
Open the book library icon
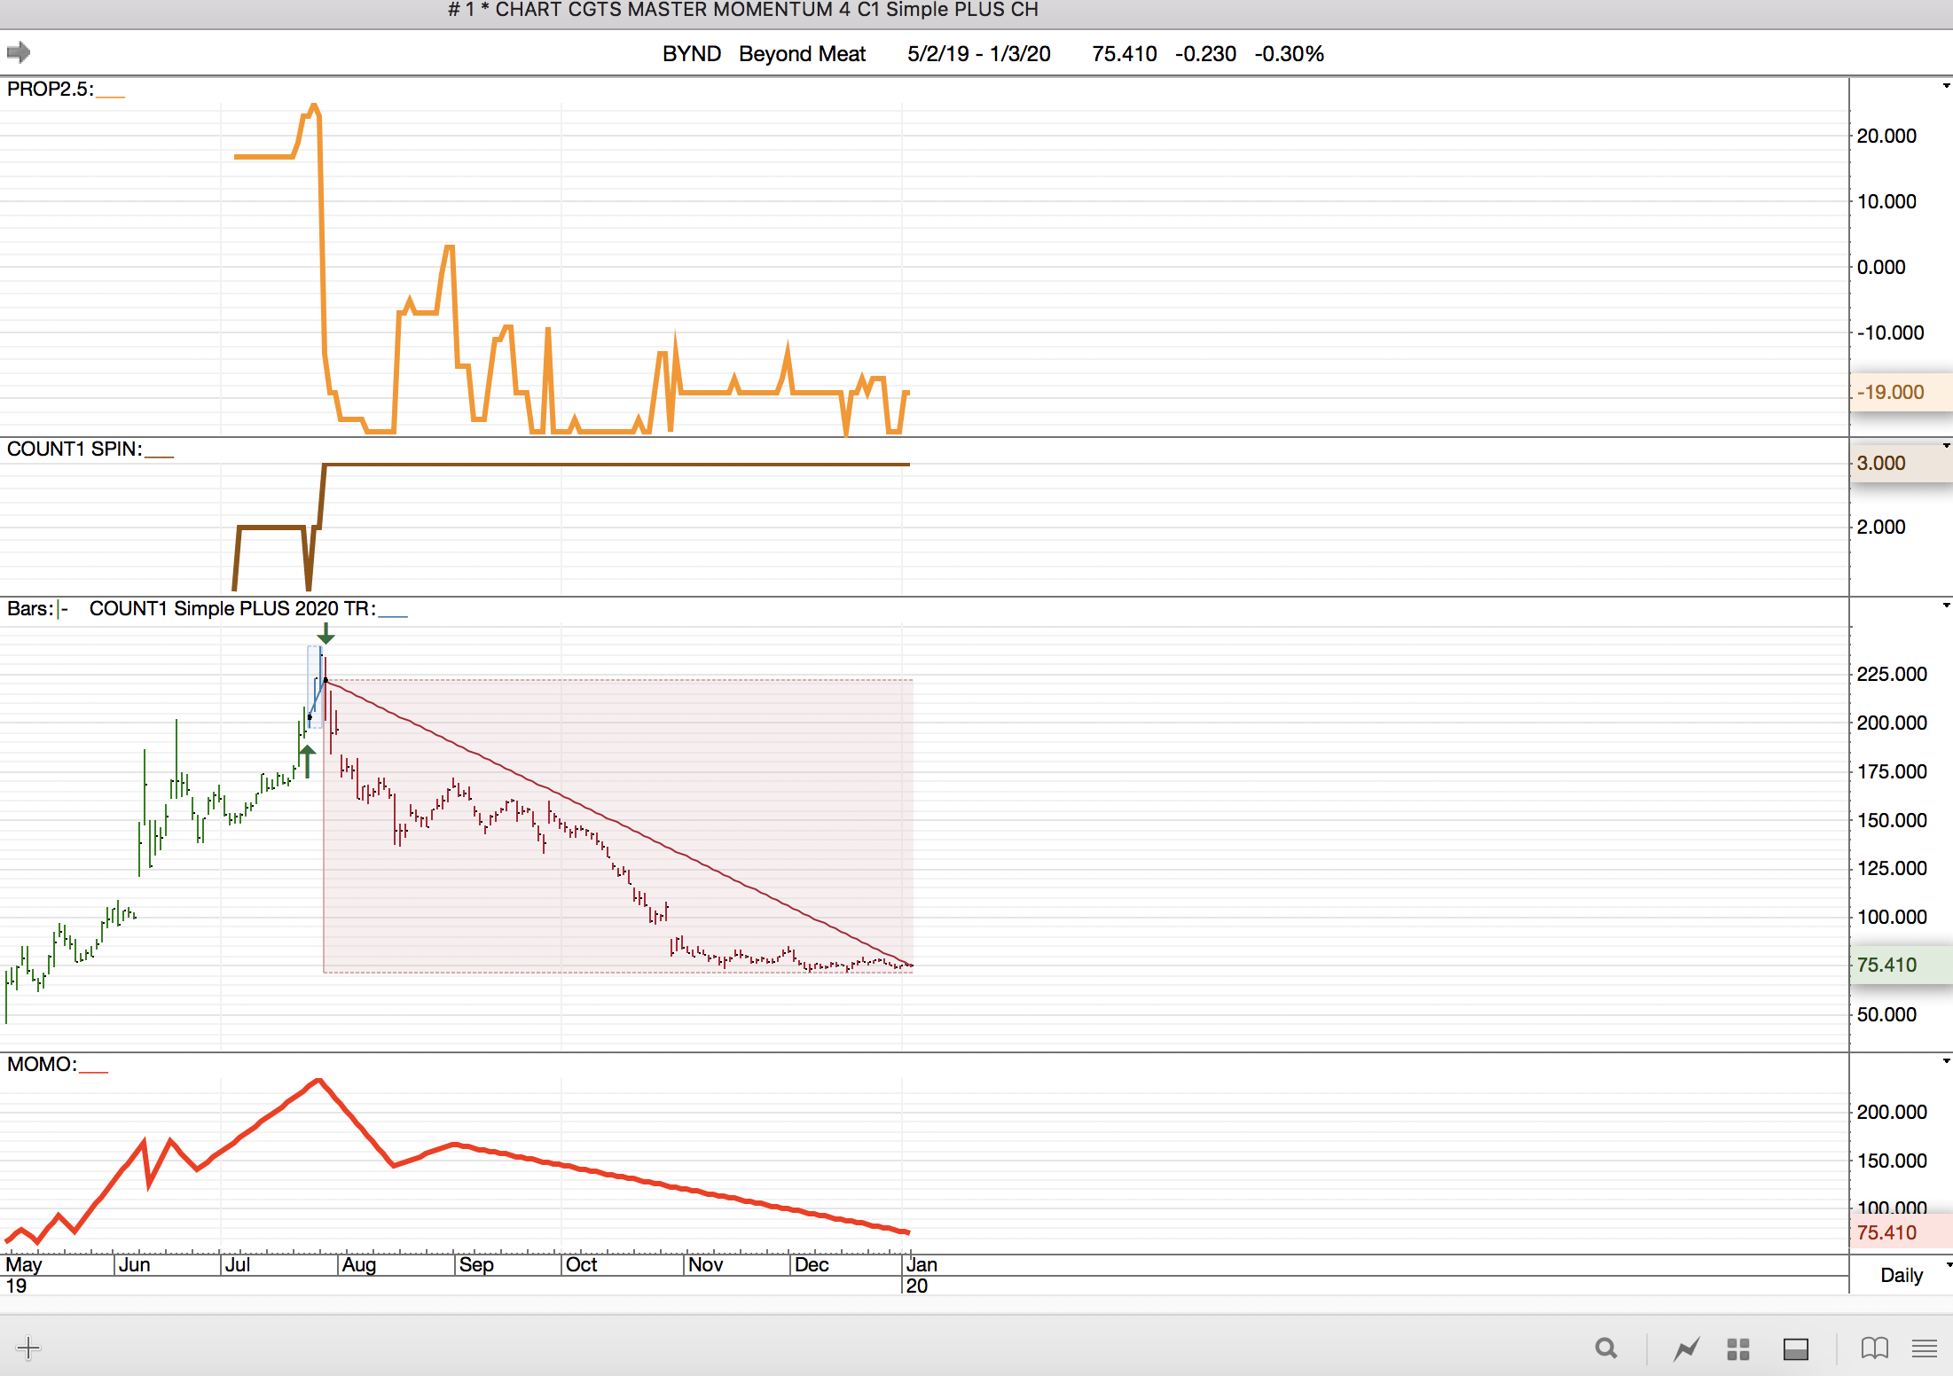(1874, 1349)
